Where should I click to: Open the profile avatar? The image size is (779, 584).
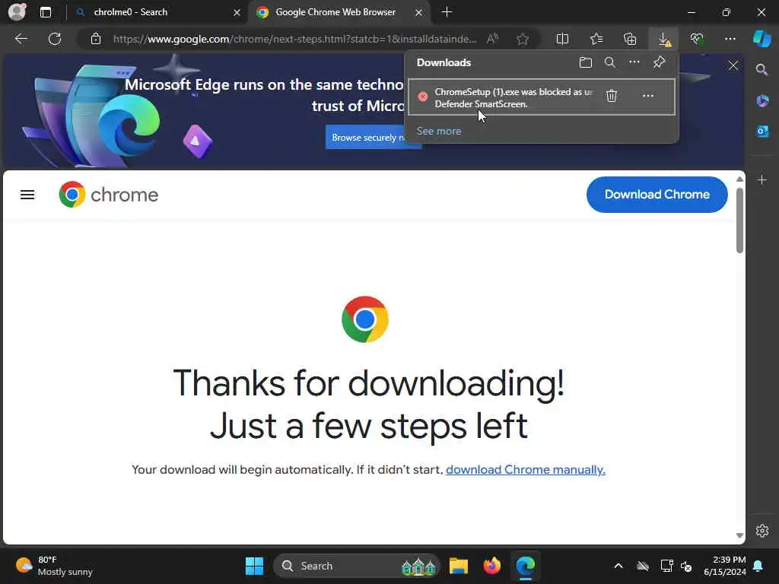coord(17,12)
